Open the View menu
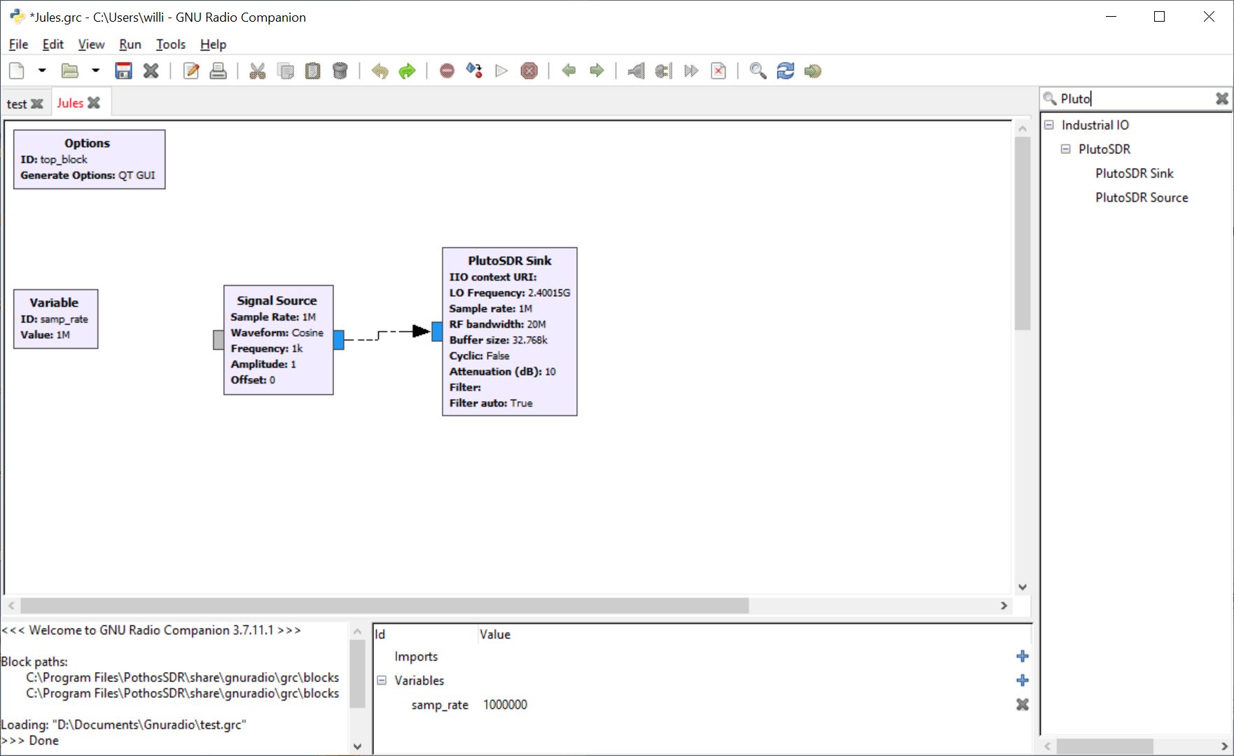1234x756 pixels. click(x=91, y=44)
